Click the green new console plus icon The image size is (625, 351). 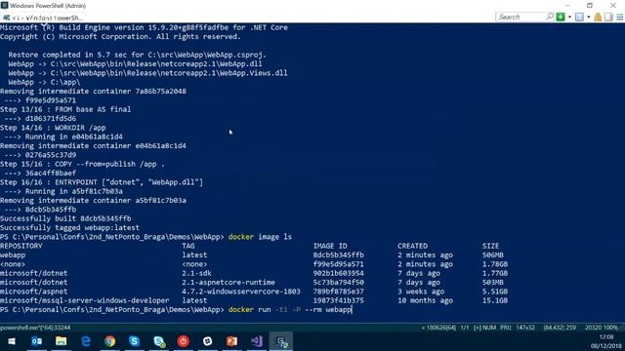[561, 17]
